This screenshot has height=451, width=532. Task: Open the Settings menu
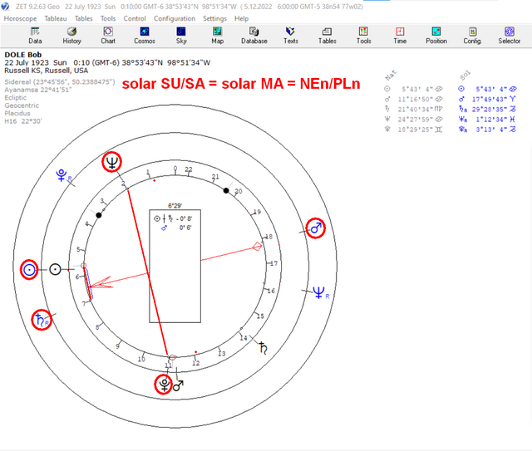pos(214,18)
